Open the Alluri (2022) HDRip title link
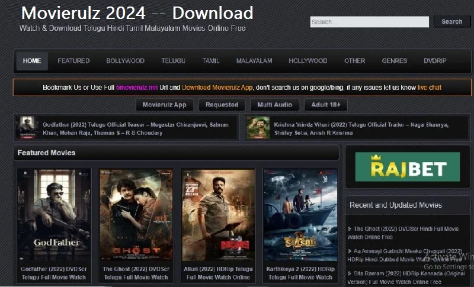Viewport: 474px width, 287px height. coord(218,273)
